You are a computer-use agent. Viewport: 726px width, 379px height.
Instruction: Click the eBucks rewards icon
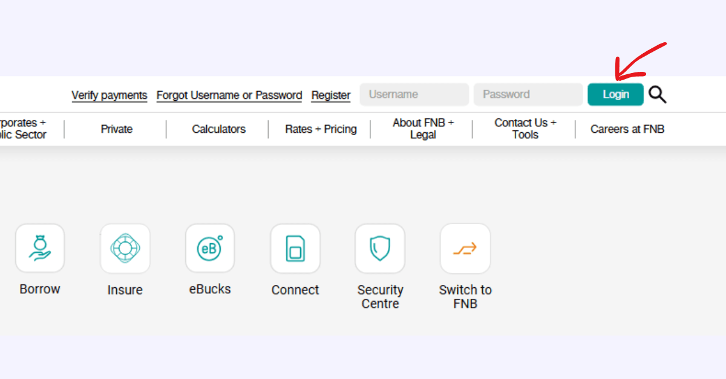click(209, 248)
